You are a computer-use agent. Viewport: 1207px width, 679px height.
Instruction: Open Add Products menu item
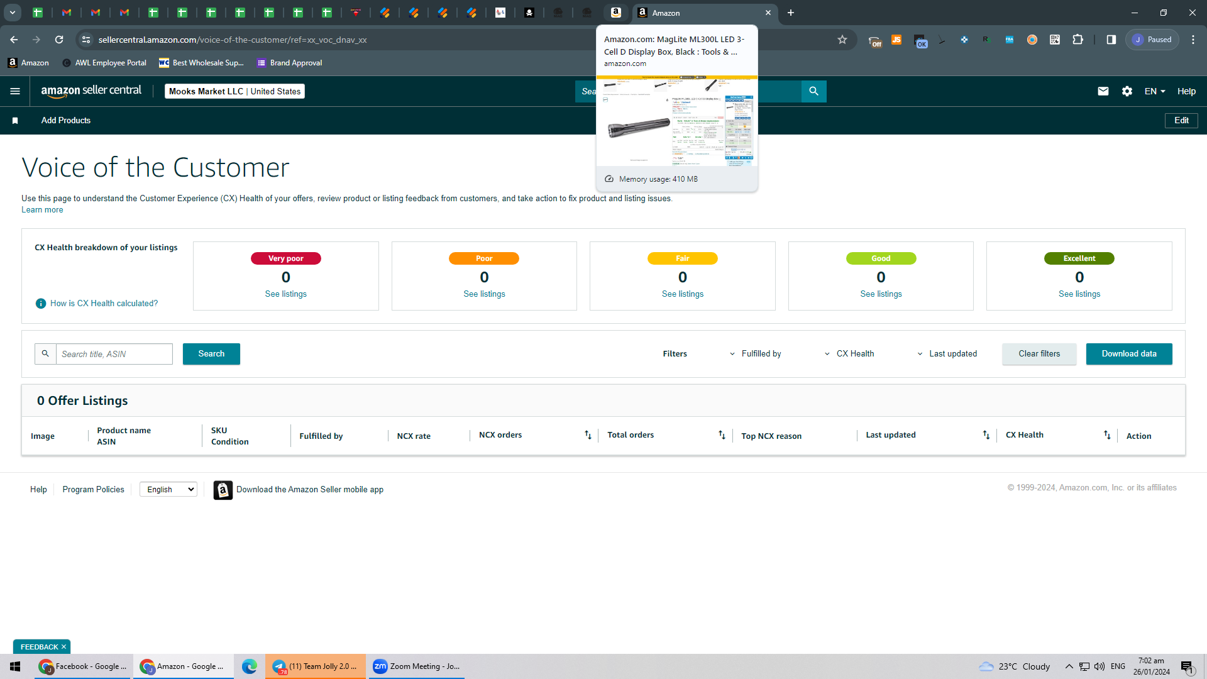66,121
